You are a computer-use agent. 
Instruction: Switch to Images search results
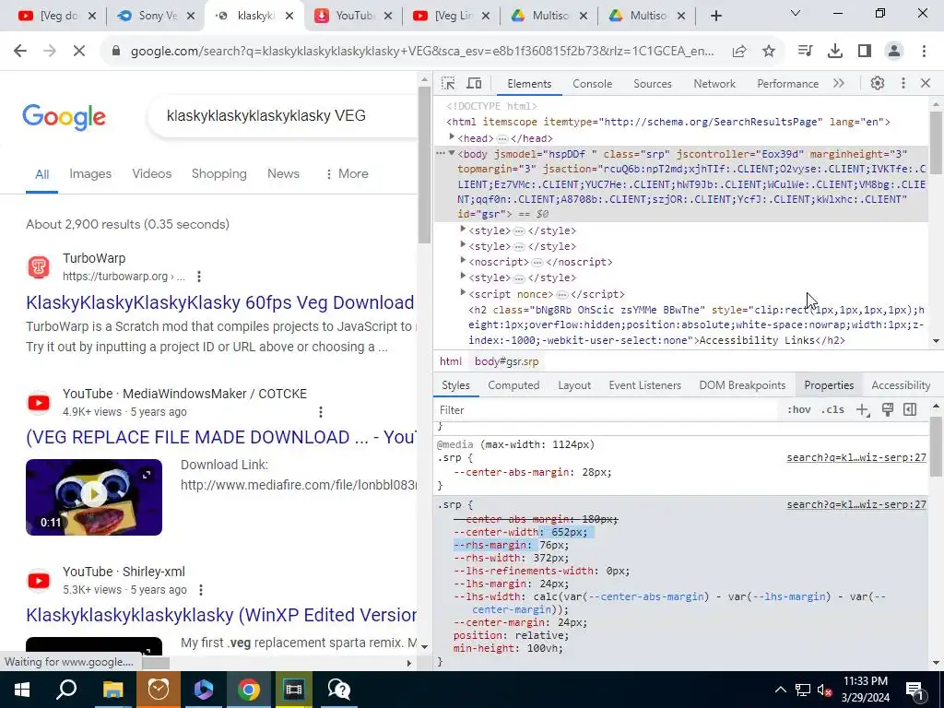pyautogui.click(x=90, y=174)
